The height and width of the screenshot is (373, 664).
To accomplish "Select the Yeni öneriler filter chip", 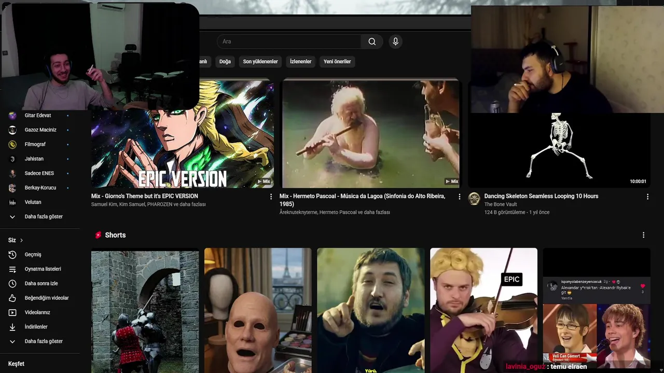I will [337, 62].
